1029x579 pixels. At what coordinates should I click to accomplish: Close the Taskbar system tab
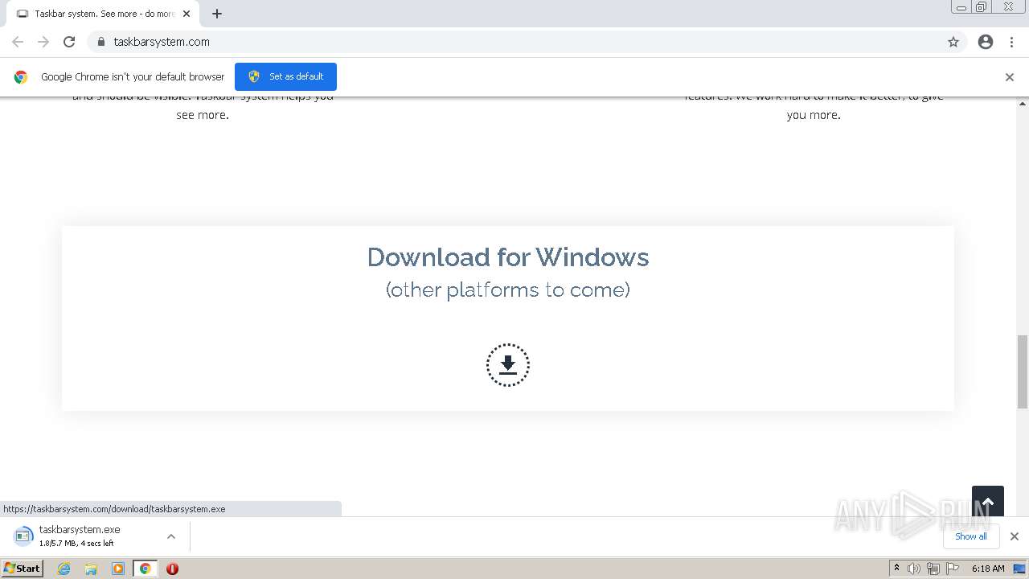187,14
